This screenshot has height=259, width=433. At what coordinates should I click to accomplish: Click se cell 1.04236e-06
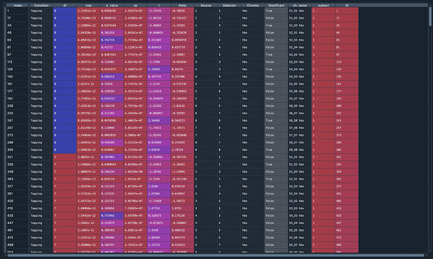coord(136,172)
